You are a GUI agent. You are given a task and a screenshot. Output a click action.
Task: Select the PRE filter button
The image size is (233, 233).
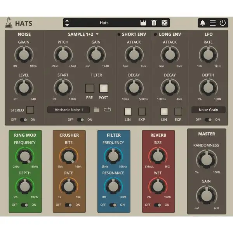90,88
